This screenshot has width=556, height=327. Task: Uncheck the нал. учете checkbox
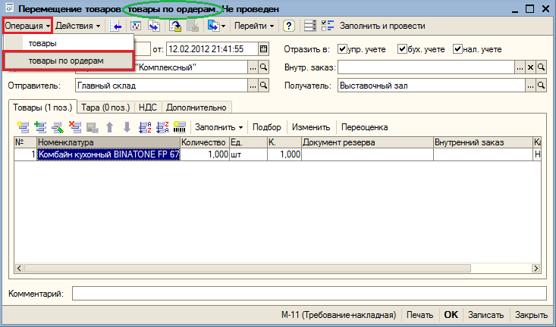pos(458,49)
